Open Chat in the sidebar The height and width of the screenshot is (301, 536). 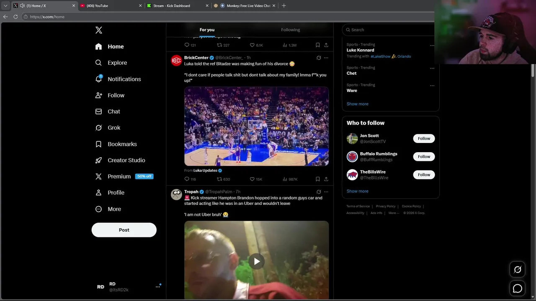[x=108, y=112]
